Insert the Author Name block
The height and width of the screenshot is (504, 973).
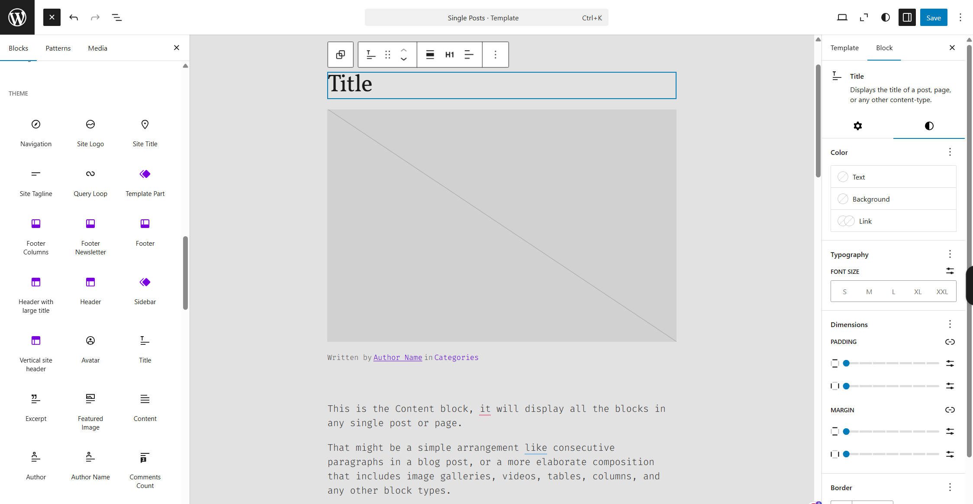[x=90, y=466]
